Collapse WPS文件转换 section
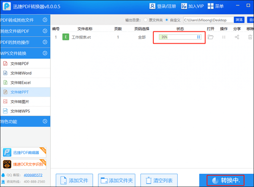The width and height of the screenshot is (254, 187). [25, 53]
